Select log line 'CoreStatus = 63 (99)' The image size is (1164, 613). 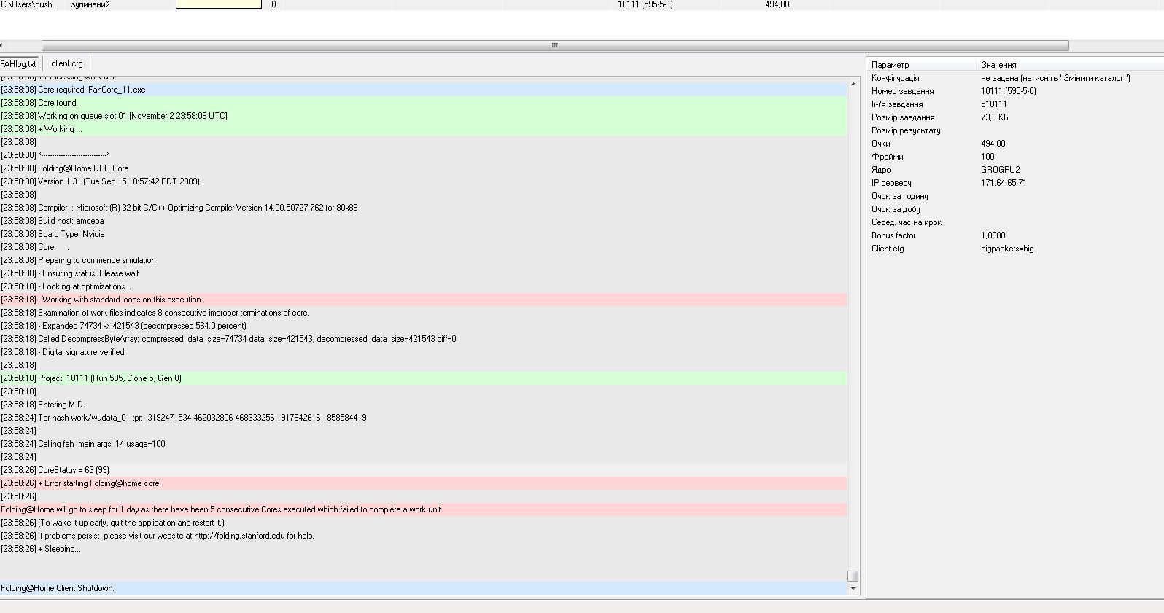click(x=423, y=470)
